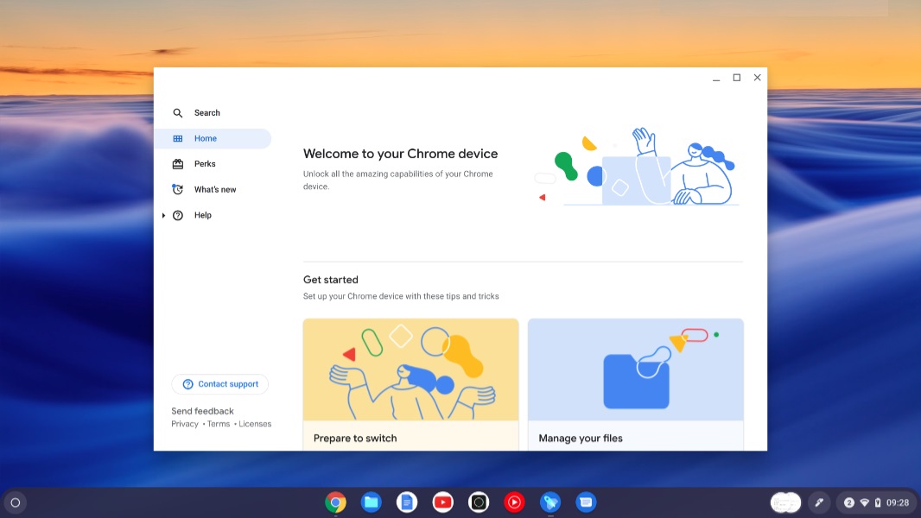The width and height of the screenshot is (921, 518).
Task: Click the Search icon in the sidebar
Action: [178, 112]
